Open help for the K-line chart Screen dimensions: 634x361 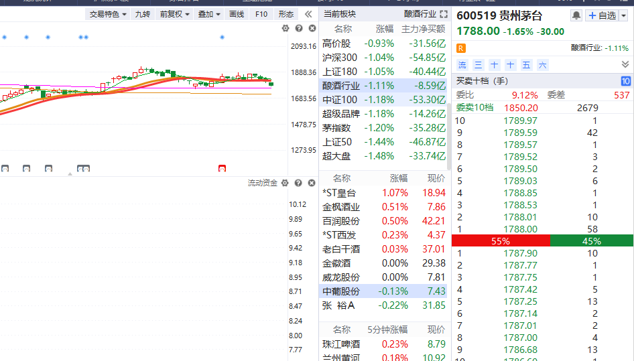point(299,28)
